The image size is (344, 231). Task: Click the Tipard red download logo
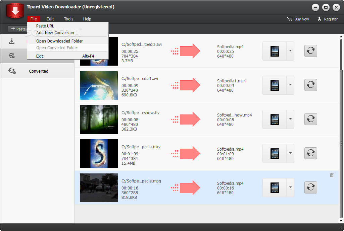(x=15, y=10)
